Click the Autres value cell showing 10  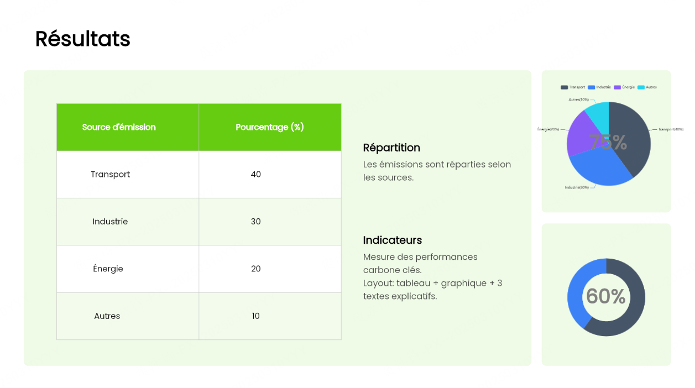pyautogui.click(x=255, y=316)
